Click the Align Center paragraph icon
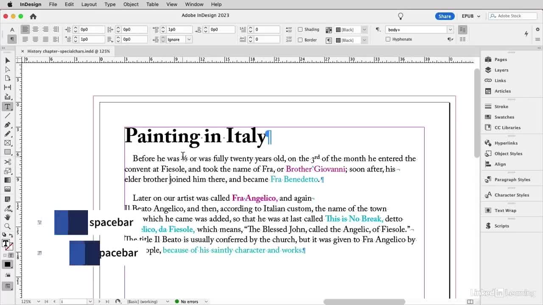This screenshot has height=305, width=543. pyautogui.click(x=35, y=29)
